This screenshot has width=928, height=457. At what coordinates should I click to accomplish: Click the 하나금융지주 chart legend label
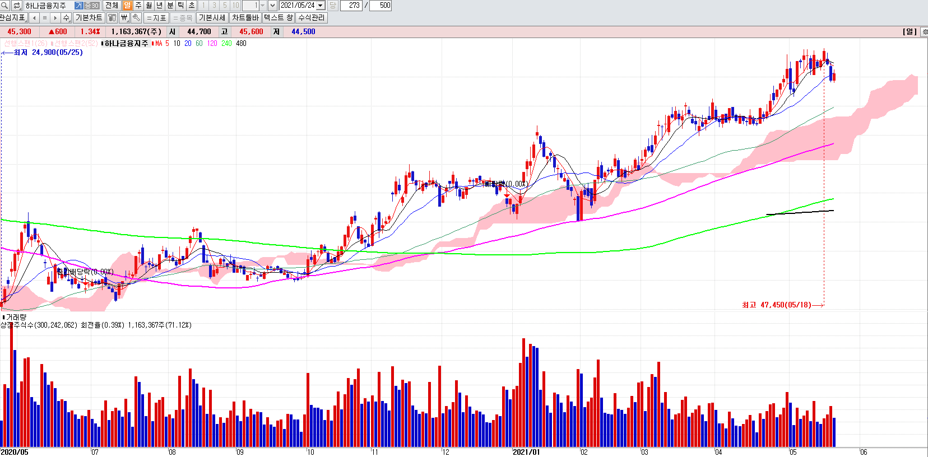(126, 43)
